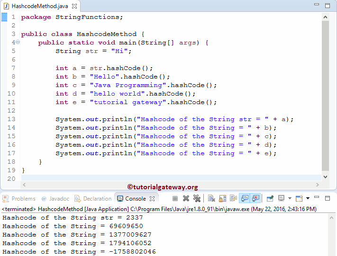Click console output value 2337

point(135,218)
